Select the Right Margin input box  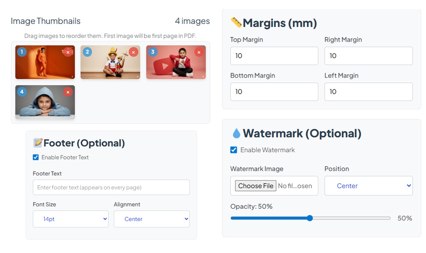tap(368, 56)
